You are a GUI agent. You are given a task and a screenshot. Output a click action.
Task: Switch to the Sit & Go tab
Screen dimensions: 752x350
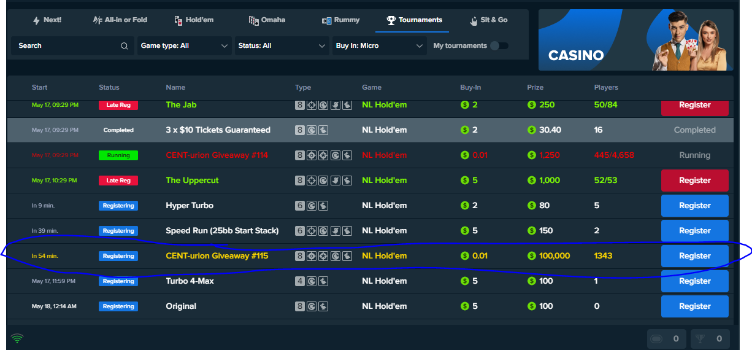click(x=488, y=20)
